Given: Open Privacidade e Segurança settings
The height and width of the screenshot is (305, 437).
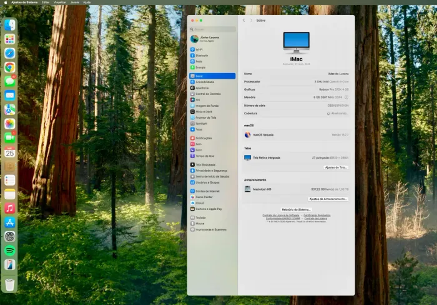Looking at the screenshot, I should coord(212,171).
